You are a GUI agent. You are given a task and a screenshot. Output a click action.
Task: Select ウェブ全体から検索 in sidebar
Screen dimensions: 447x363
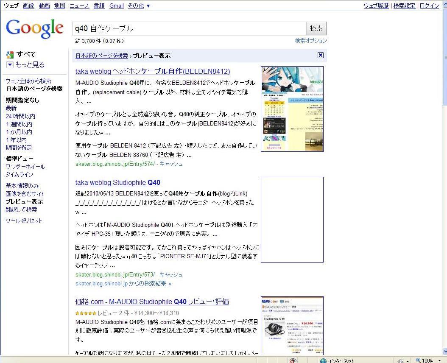pyautogui.click(x=28, y=81)
